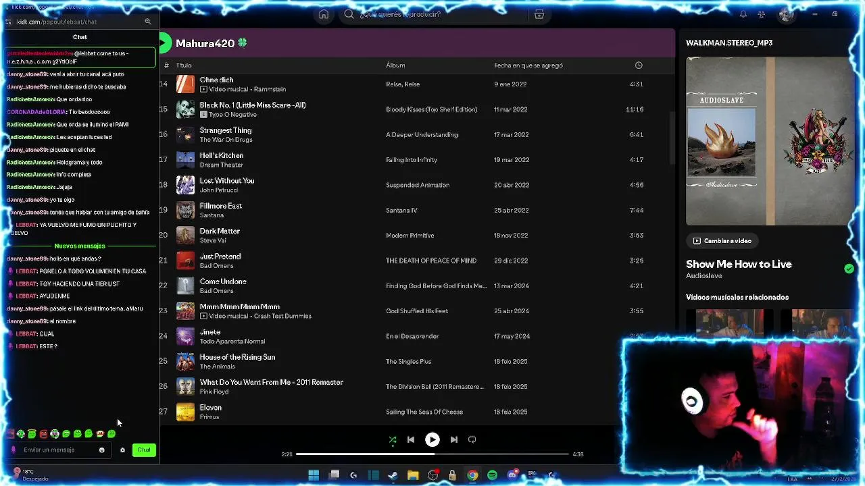Image resolution: width=865 pixels, height=486 pixels.
Task: Click the play/pause button in player
Action: (x=432, y=439)
